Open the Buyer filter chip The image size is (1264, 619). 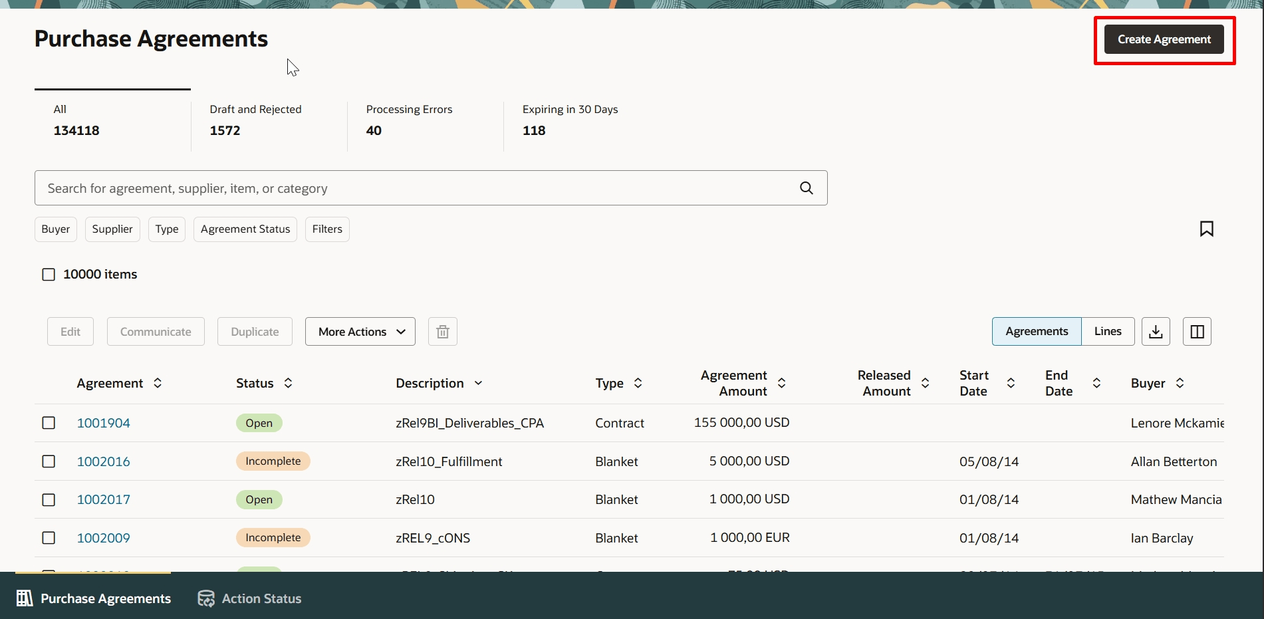coord(56,229)
